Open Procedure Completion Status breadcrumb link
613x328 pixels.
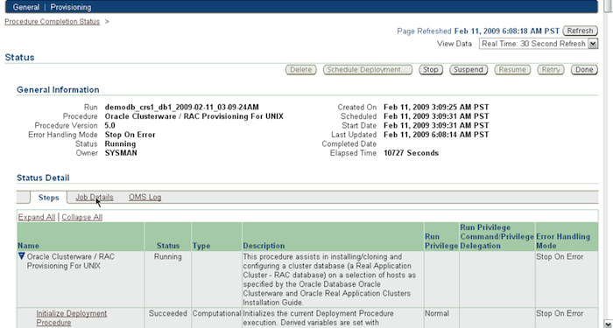point(52,22)
